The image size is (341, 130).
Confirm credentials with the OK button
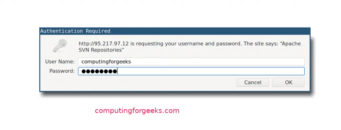coord(288,82)
